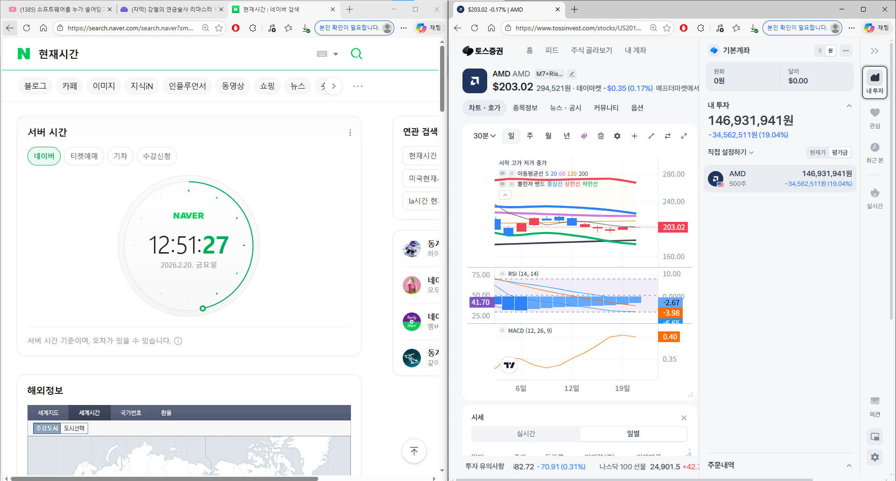Viewport: 896px width, 481px height.
Task: Expand the 주문내역 section chevron
Action: 849,465
